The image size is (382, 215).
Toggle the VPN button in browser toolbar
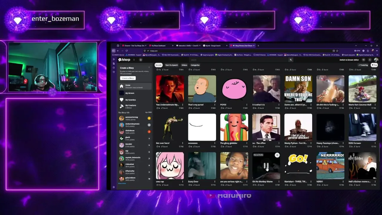coord(357,51)
